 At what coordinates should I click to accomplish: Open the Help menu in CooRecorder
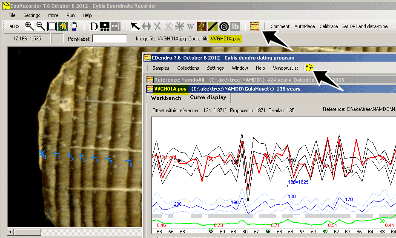[x=87, y=15]
